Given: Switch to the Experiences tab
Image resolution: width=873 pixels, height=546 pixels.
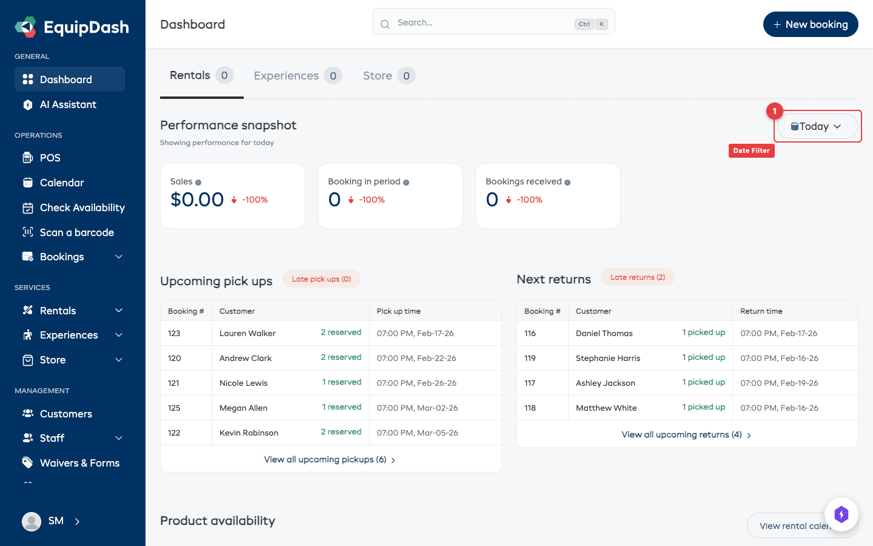Looking at the screenshot, I should pyautogui.click(x=286, y=75).
